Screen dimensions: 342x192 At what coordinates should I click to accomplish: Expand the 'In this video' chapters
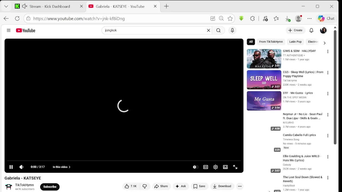[x=61, y=167]
